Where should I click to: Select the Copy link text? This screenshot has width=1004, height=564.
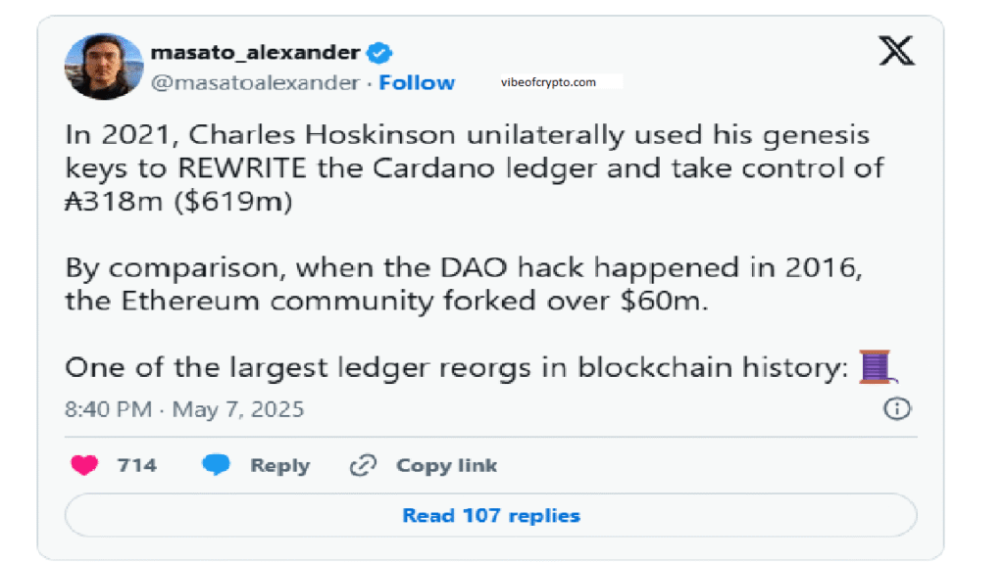[446, 466]
